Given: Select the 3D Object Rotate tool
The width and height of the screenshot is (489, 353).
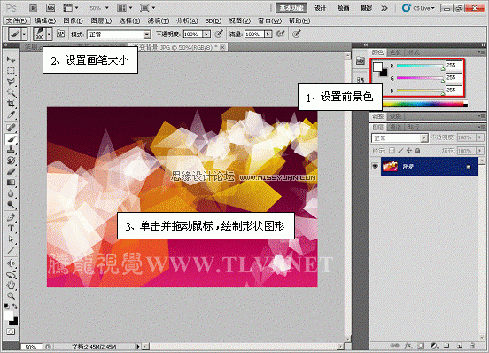Looking at the screenshot, I should (11, 263).
